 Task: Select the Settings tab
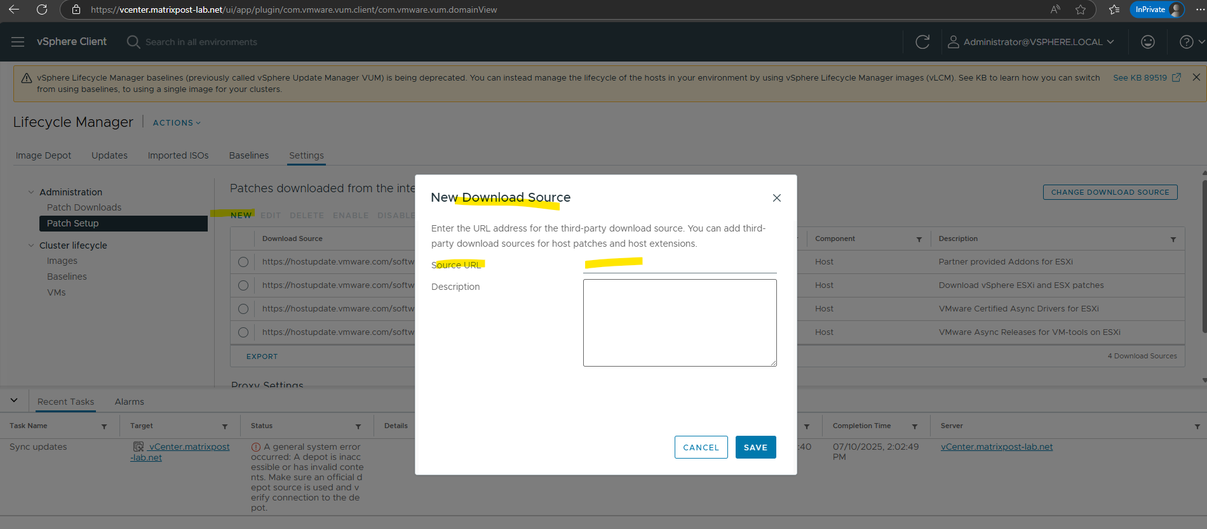click(x=306, y=155)
